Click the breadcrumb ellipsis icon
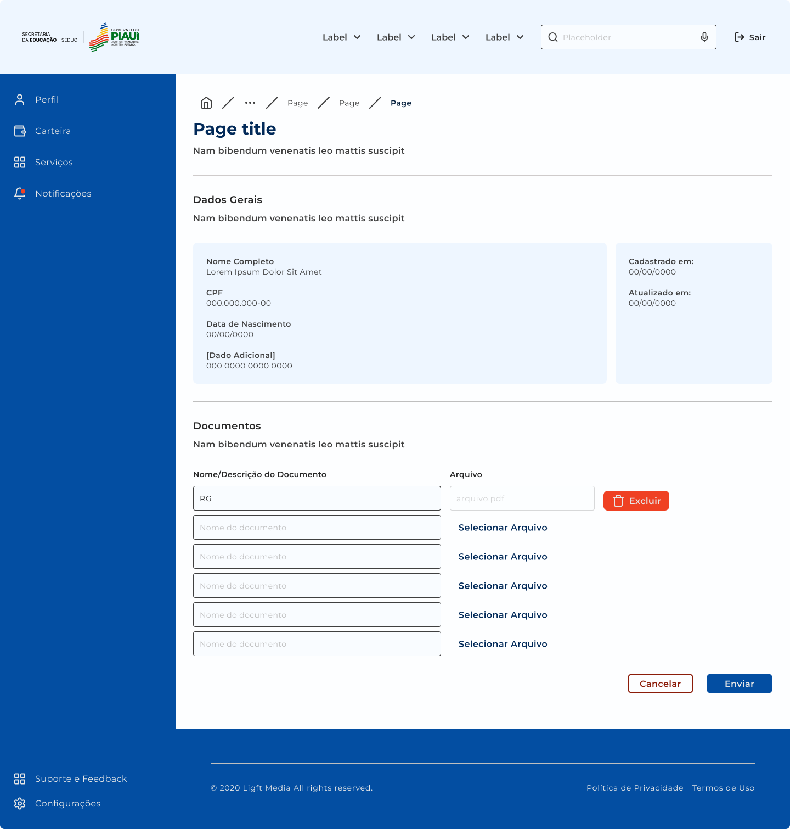This screenshot has width=790, height=829. (x=250, y=103)
